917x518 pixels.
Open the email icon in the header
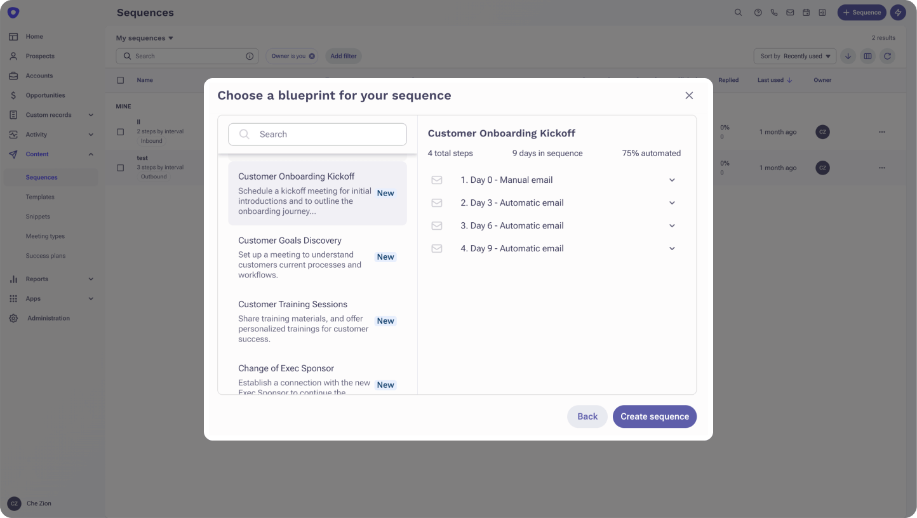790,12
